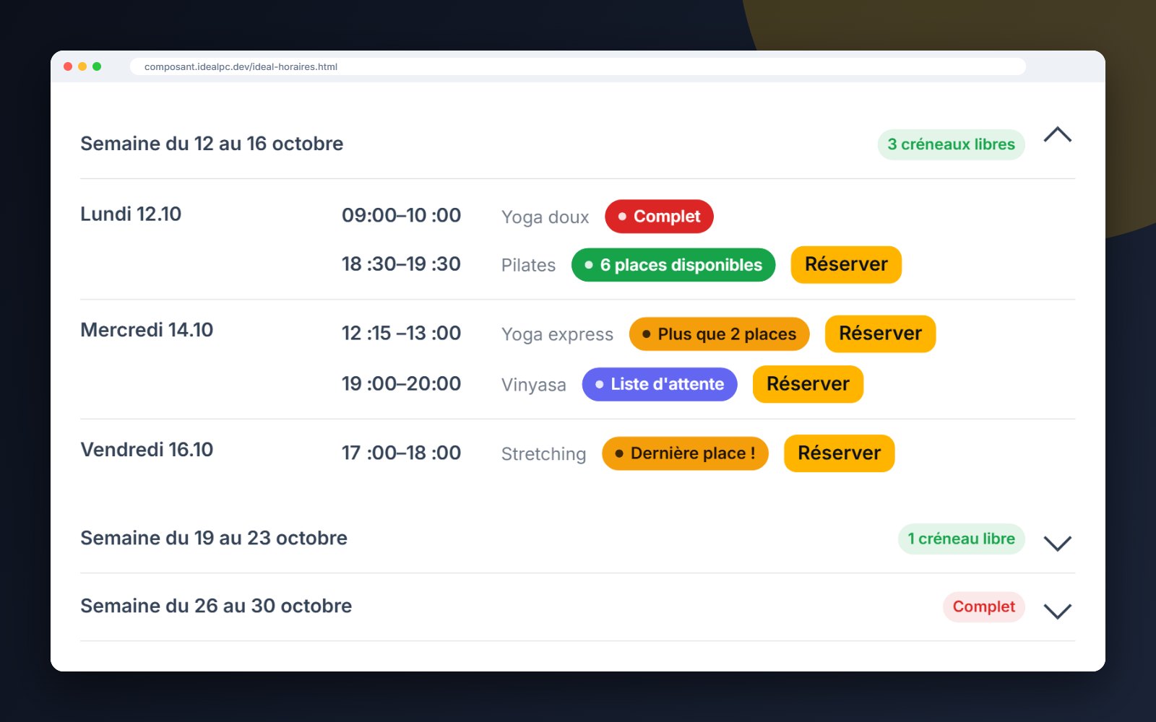Click the 3 créneaux libres pill
Viewport: 1156px width, 722px height.
coord(951,144)
